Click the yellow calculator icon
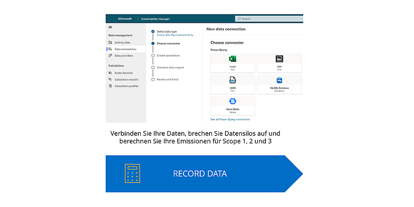The image size is (414, 207). (132, 173)
